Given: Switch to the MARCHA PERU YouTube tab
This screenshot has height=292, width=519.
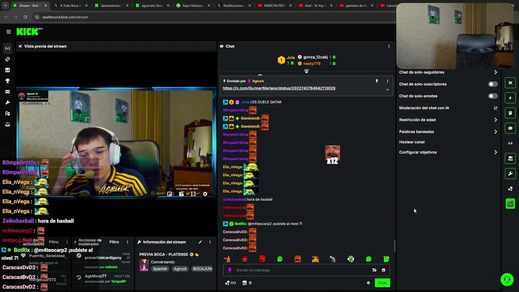Looking at the screenshot, I should 275,6.
